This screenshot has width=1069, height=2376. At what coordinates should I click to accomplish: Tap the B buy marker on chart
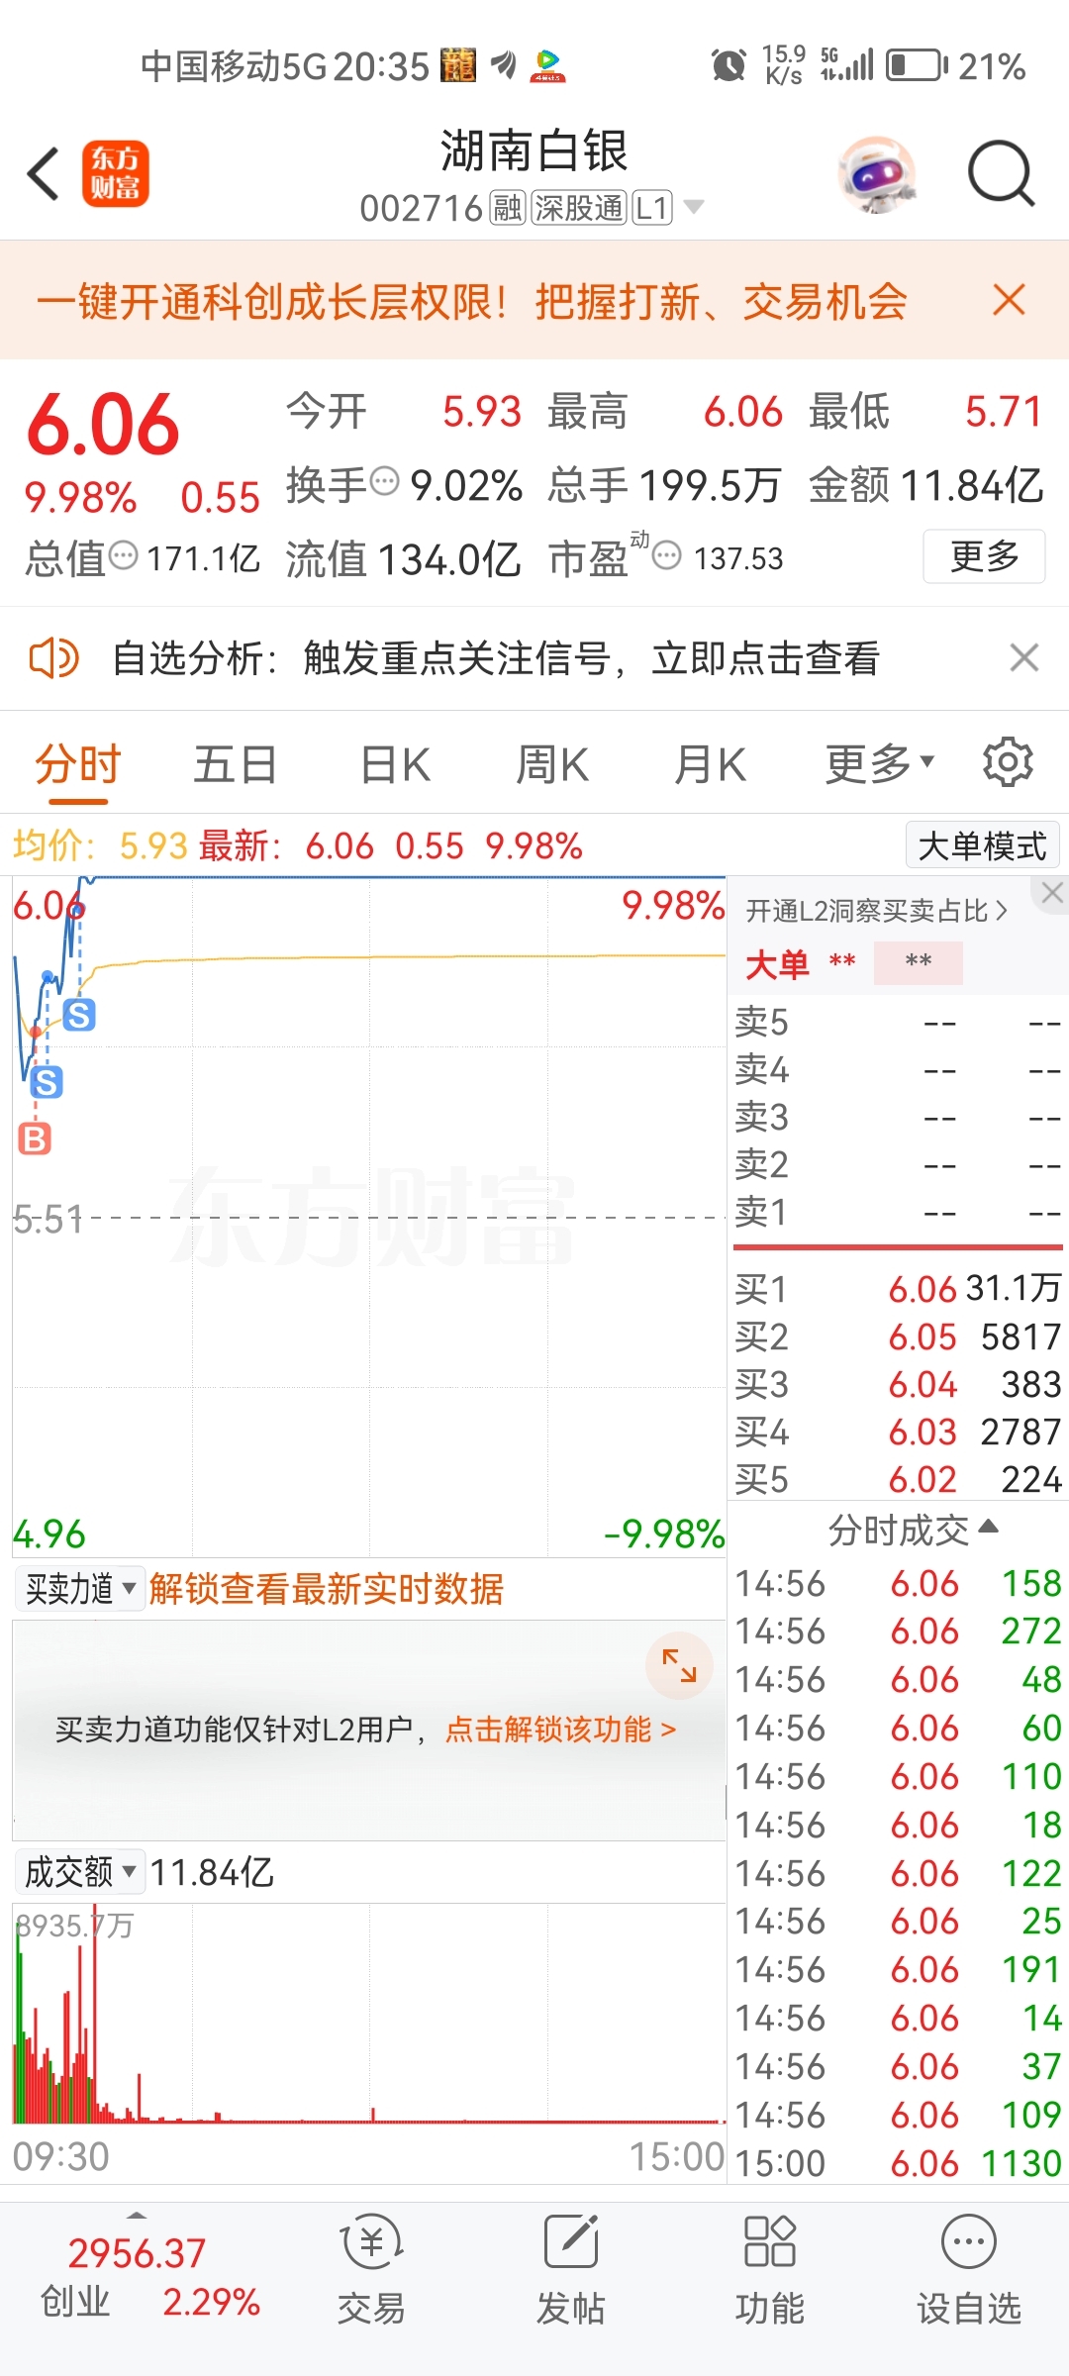tap(35, 1138)
